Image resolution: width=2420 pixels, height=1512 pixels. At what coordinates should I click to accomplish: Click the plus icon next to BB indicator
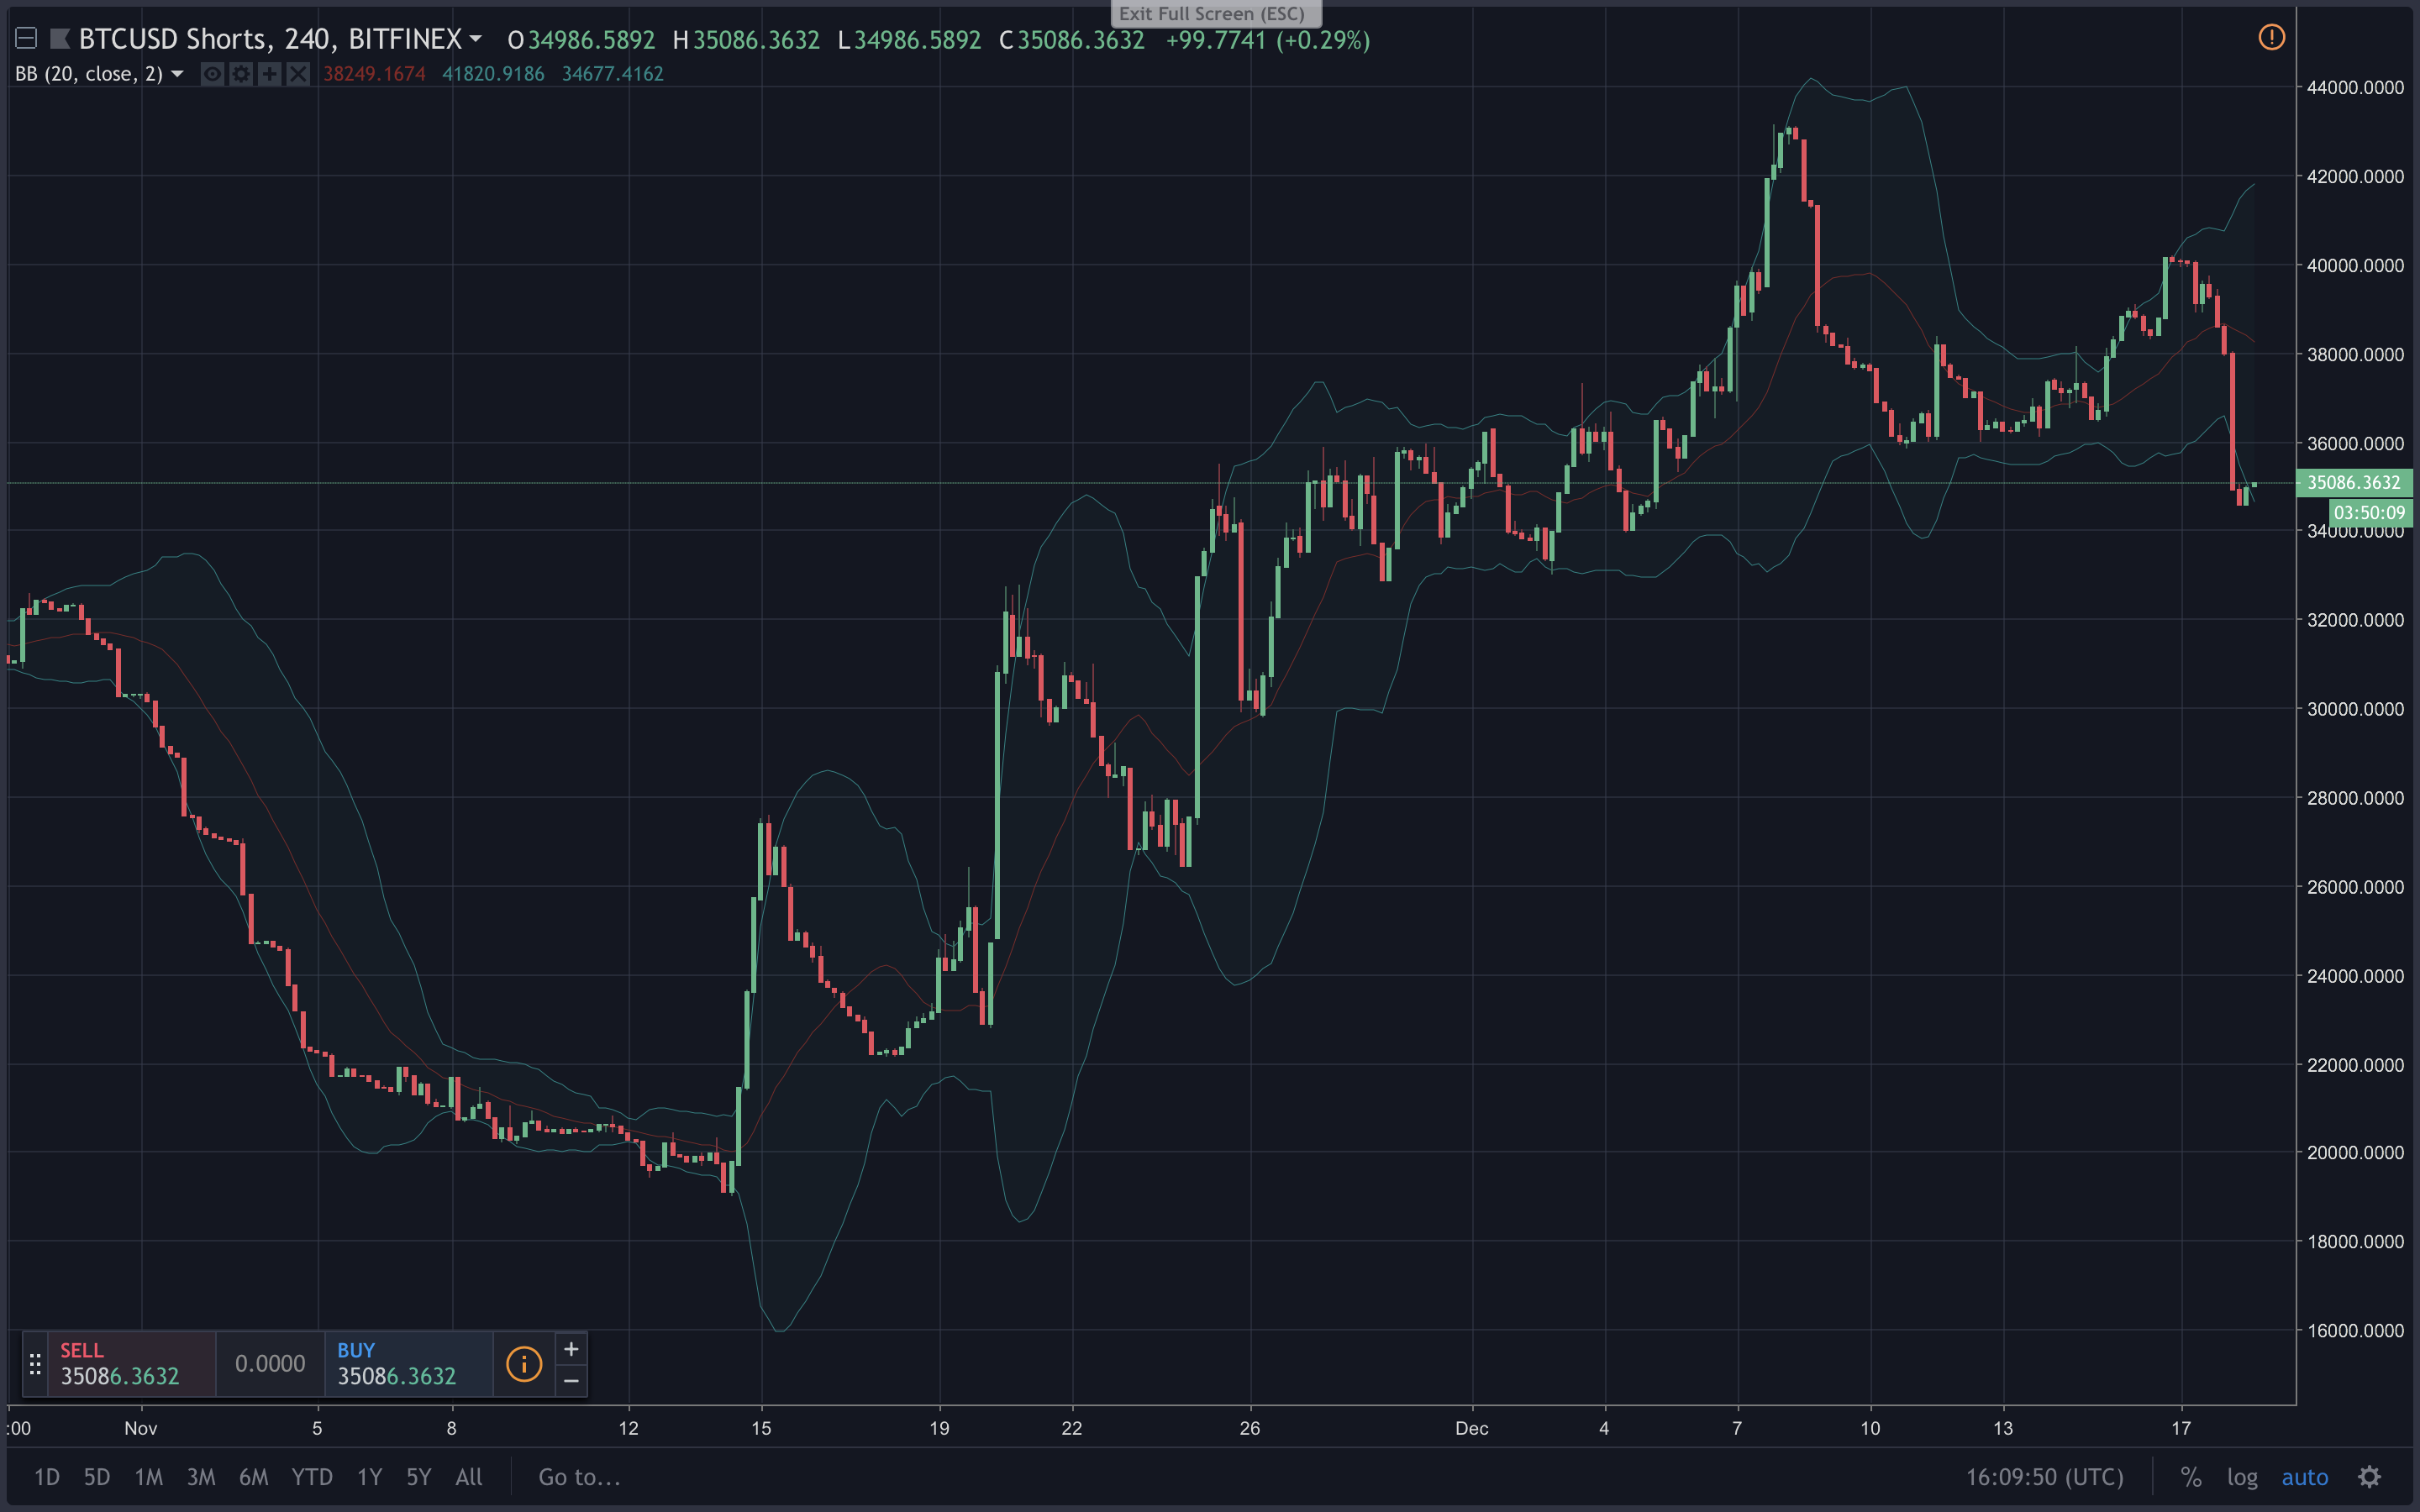269,74
